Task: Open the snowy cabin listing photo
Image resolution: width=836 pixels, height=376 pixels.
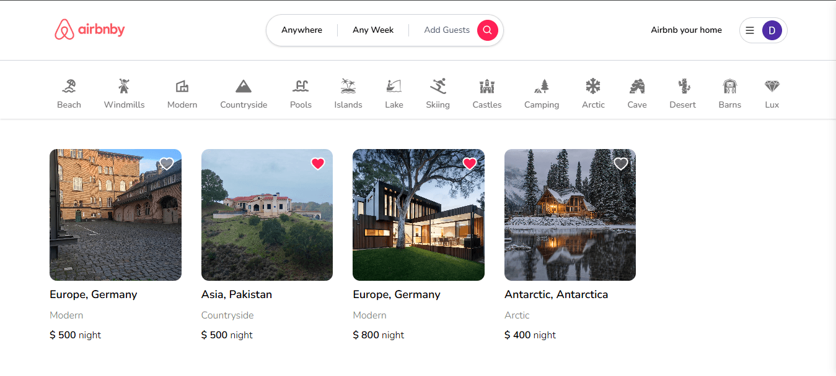Action: [570, 215]
